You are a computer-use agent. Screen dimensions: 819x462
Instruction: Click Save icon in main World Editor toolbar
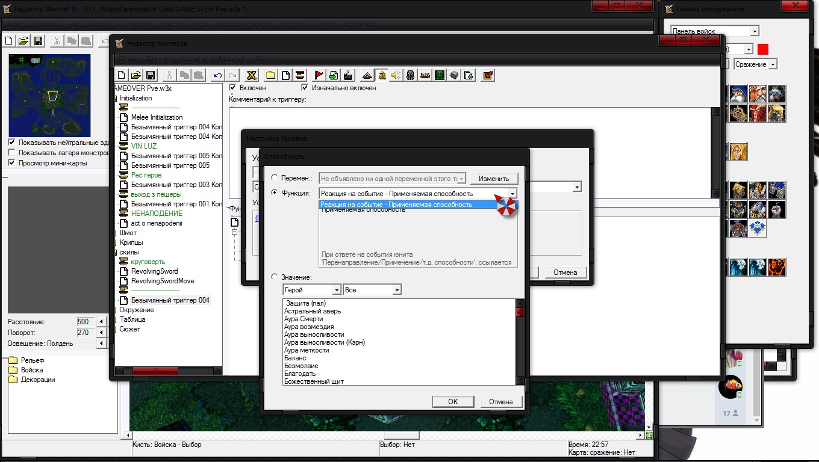[38, 41]
